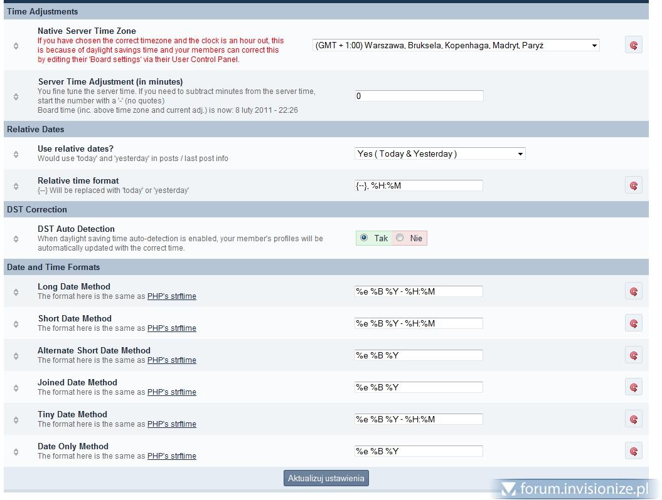The image size is (662, 500).
Task: Click the reorder arrows beside DST Auto Detection
Action: pos(16,239)
